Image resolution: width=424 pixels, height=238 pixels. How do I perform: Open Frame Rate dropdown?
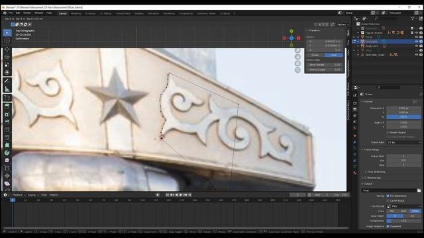(x=403, y=142)
